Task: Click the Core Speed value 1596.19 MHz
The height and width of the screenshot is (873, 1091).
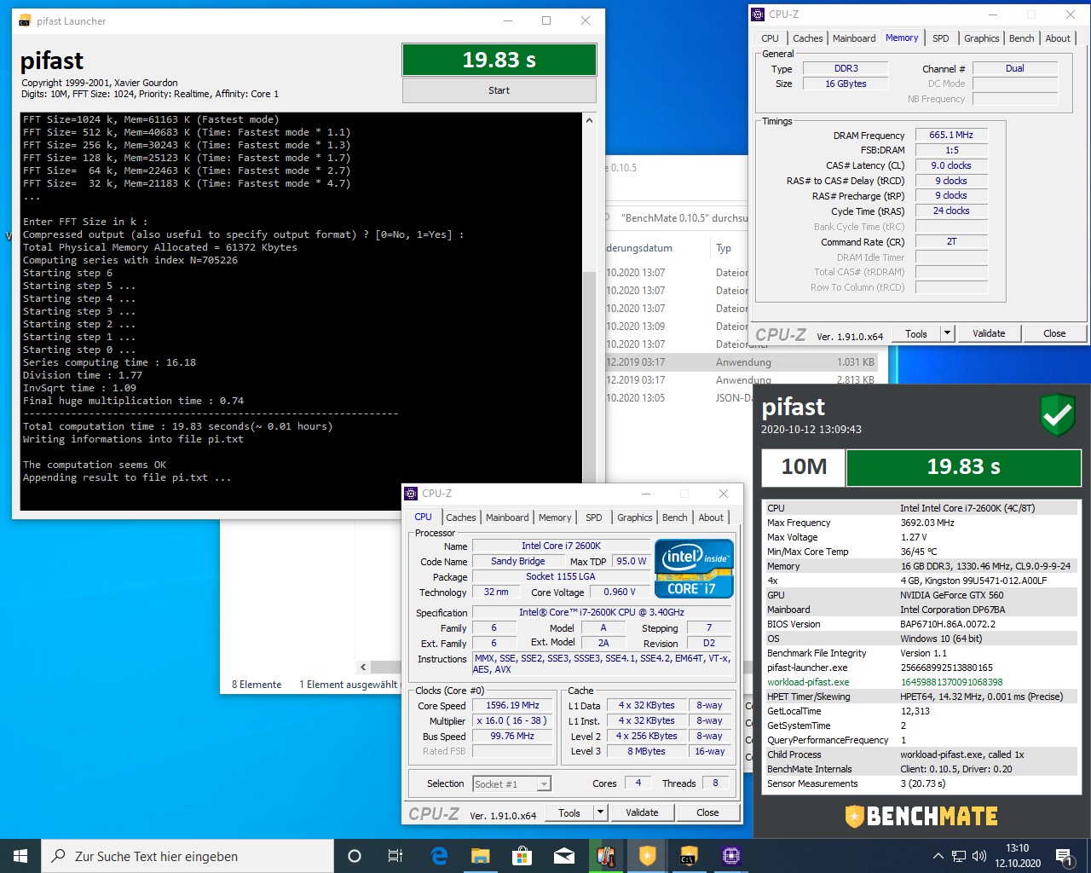Action: point(513,706)
